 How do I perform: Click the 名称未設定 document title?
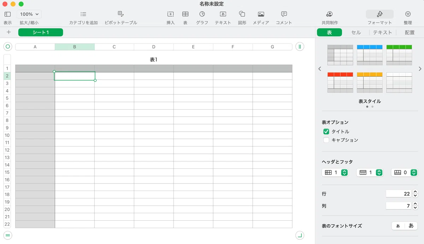pos(212,4)
